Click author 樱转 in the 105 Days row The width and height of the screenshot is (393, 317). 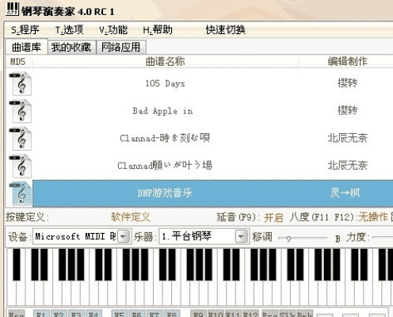(348, 83)
